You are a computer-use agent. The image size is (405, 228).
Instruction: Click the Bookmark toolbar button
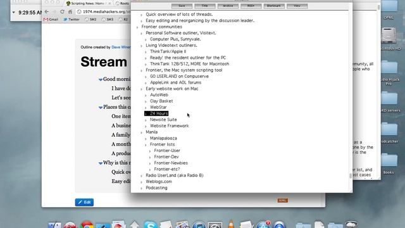pos(274,6)
